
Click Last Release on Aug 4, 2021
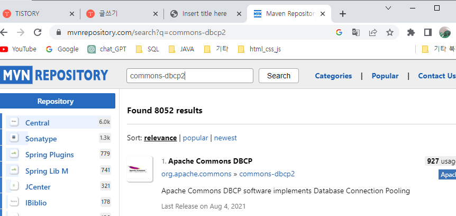[203, 206]
